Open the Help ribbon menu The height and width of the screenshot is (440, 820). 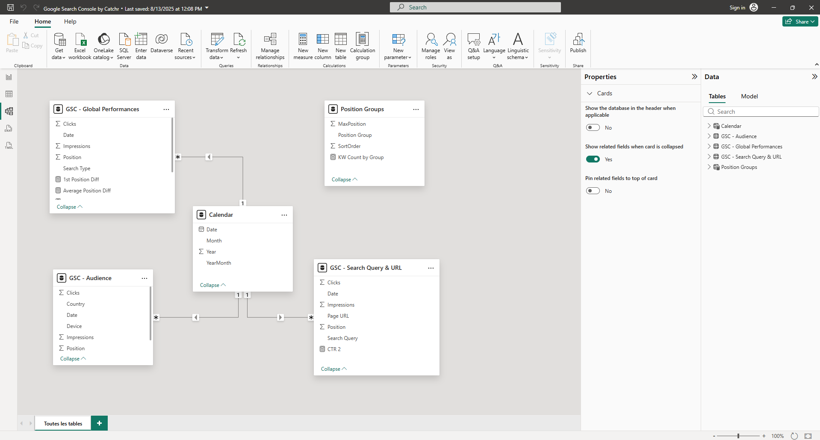click(70, 21)
